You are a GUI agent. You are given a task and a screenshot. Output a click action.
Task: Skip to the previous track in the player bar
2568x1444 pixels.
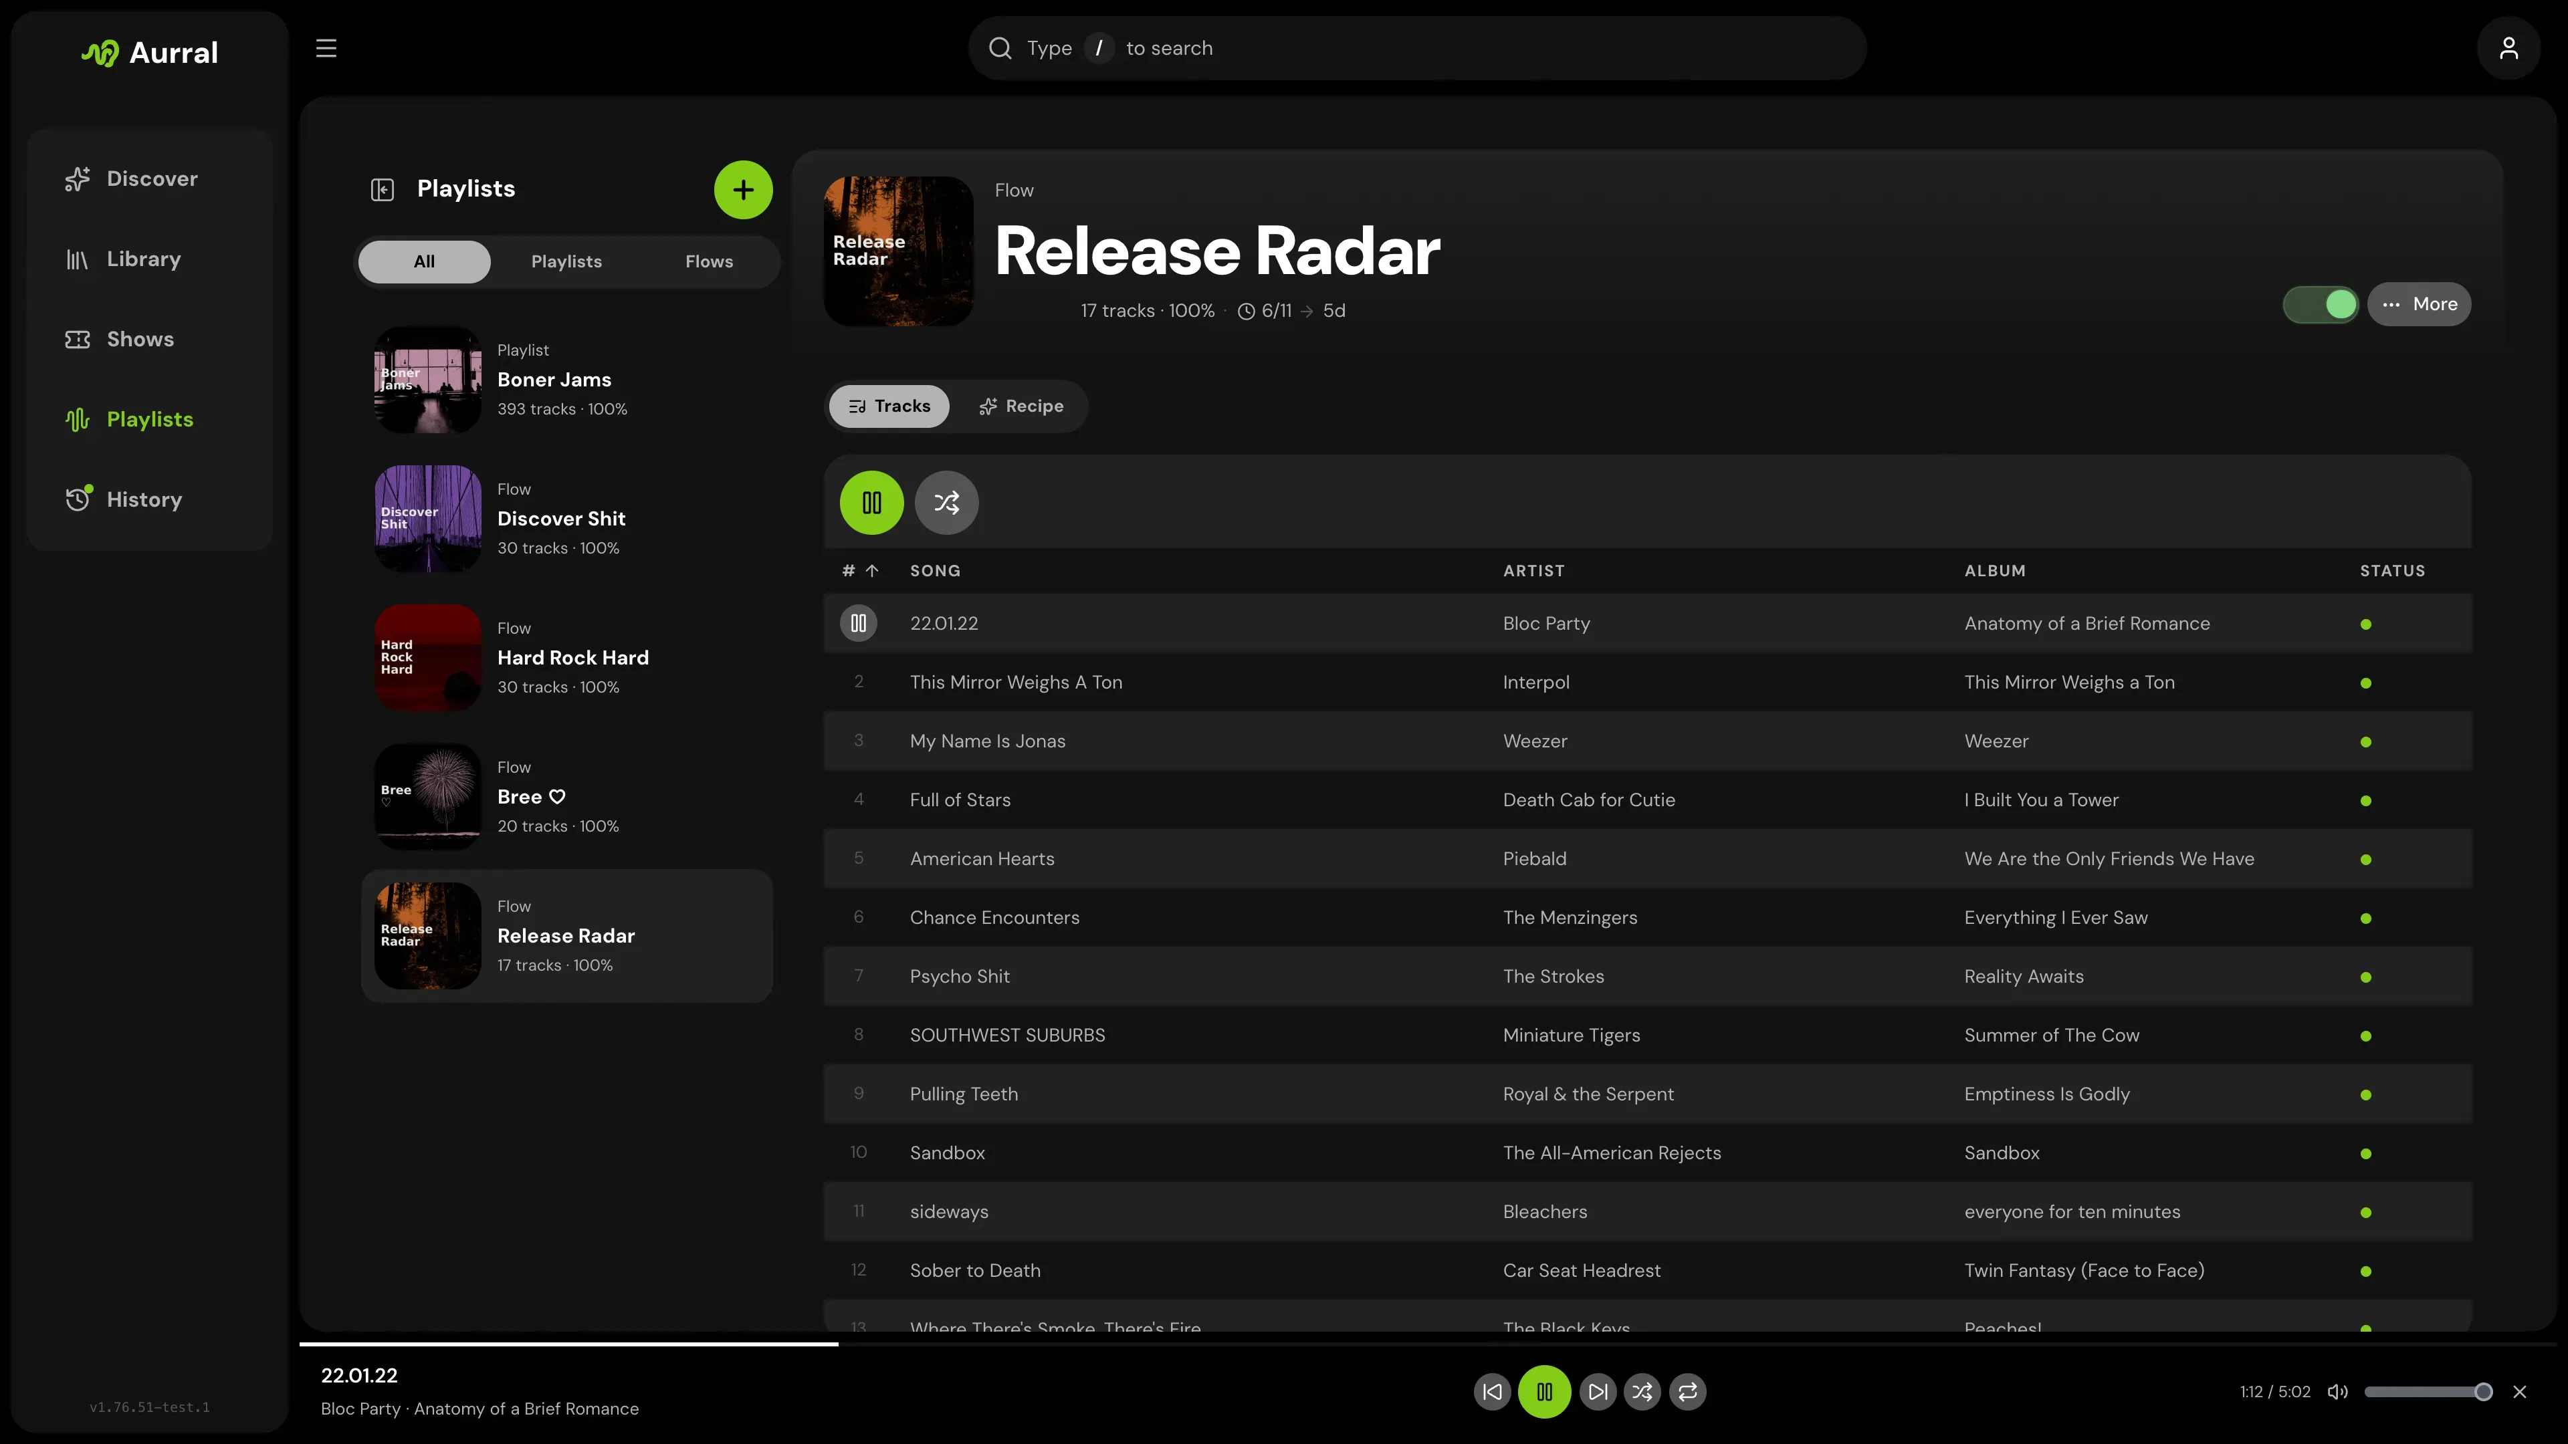(x=1493, y=1391)
